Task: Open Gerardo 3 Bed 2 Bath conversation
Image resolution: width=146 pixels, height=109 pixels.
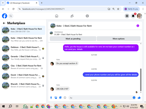Action: (x=23, y=58)
